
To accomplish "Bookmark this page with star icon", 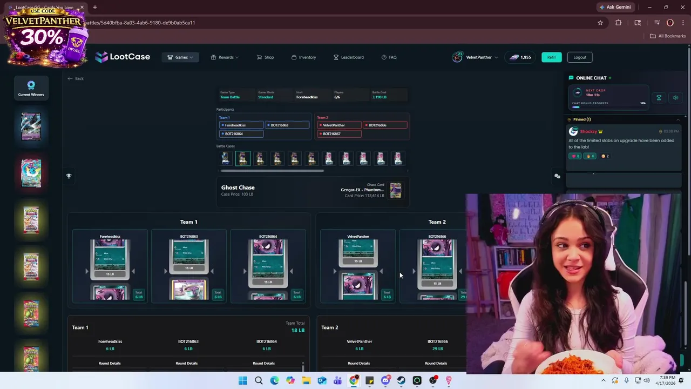I will (600, 23).
